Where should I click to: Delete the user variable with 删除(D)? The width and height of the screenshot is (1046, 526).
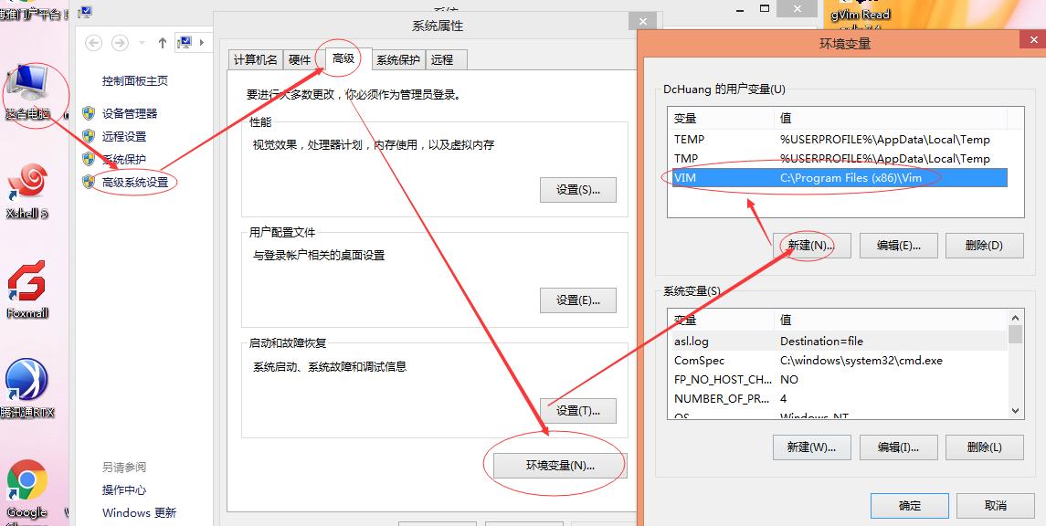[984, 246]
